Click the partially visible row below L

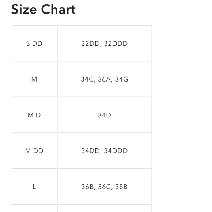(x=82, y=208)
